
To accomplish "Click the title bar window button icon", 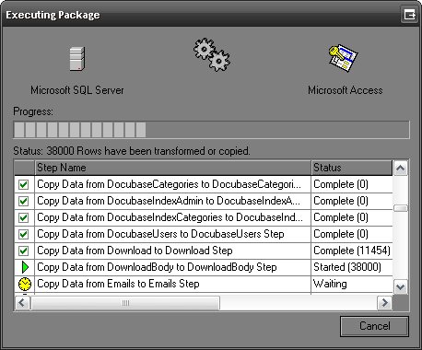I will click(x=409, y=14).
